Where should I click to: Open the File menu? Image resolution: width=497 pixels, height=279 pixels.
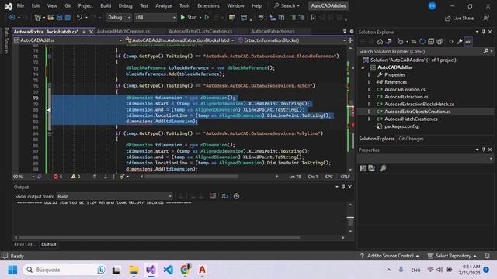(x=20, y=5)
